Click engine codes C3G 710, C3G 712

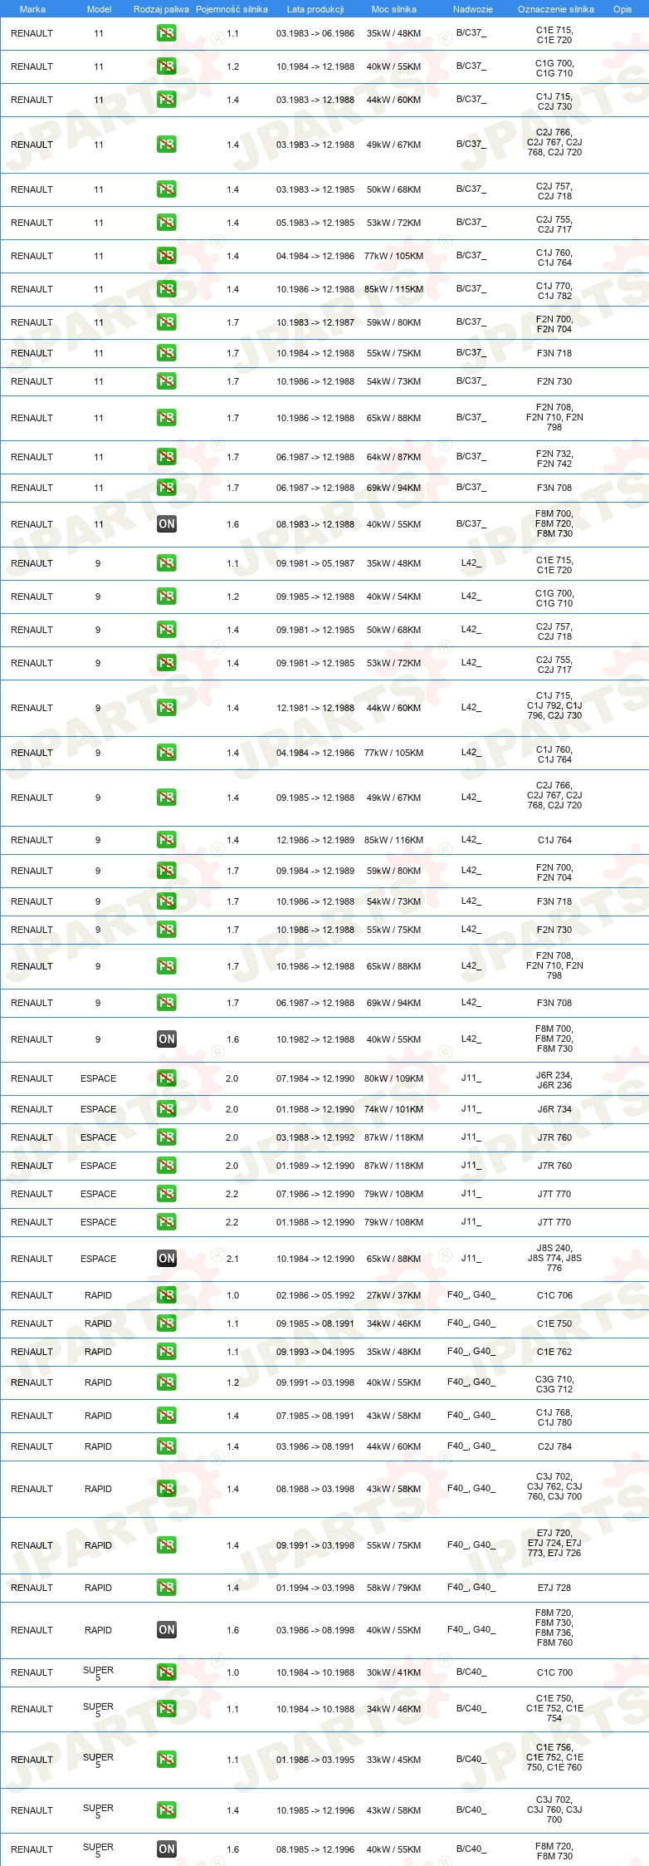[554, 1384]
